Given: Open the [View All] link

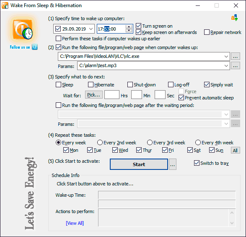Looking at the screenshot, I should pyautogui.click(x=75, y=223).
